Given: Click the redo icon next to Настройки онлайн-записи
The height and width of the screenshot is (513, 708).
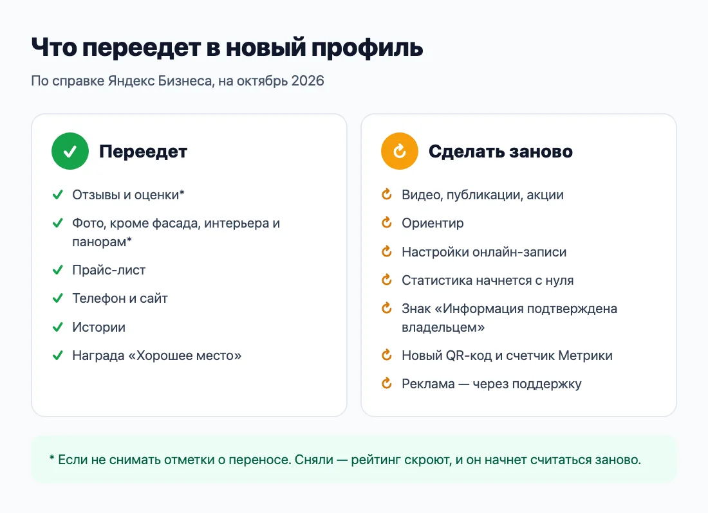Looking at the screenshot, I should click(x=387, y=251).
